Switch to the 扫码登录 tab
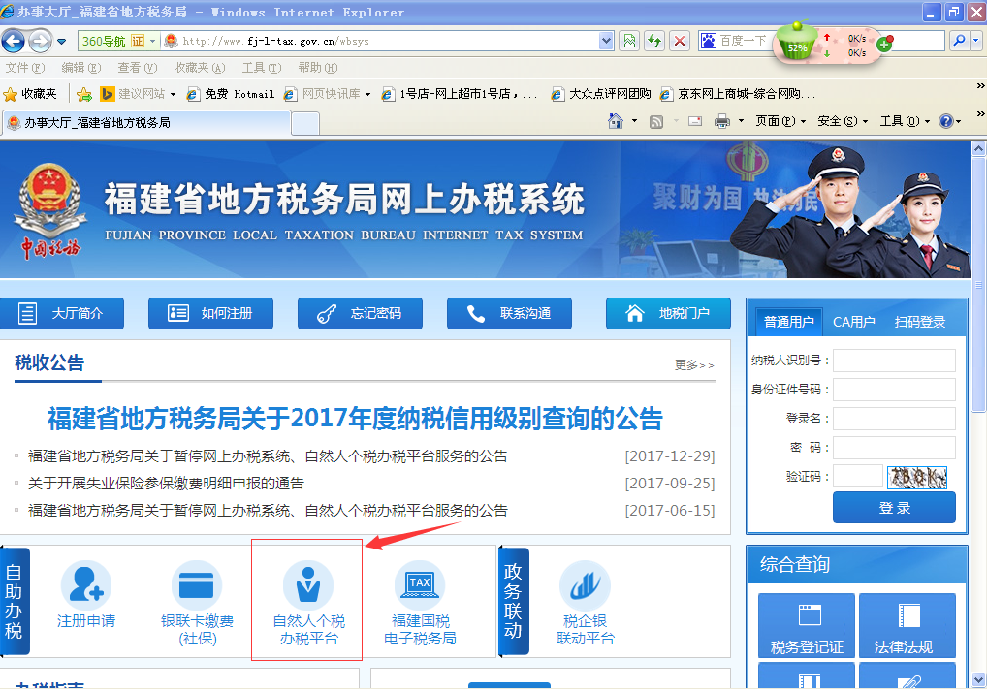The image size is (987, 690). pyautogui.click(x=920, y=322)
